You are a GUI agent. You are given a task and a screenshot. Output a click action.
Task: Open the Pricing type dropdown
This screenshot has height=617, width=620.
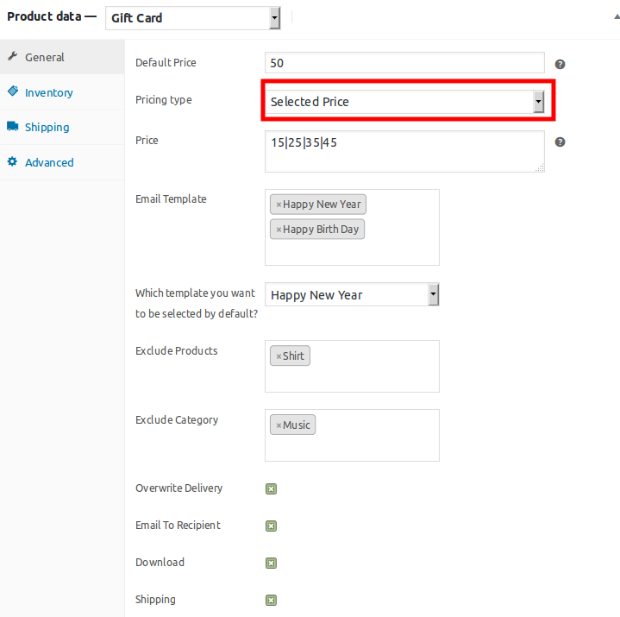pyautogui.click(x=404, y=102)
